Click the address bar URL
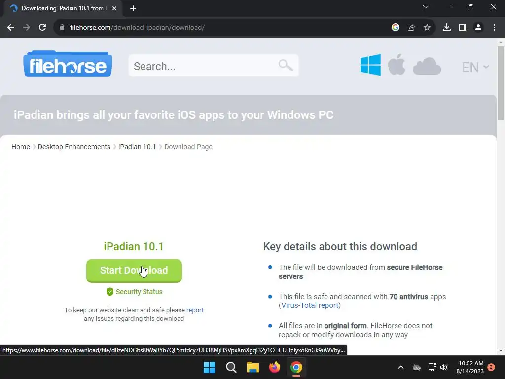The width and height of the screenshot is (505, 379). tap(137, 28)
